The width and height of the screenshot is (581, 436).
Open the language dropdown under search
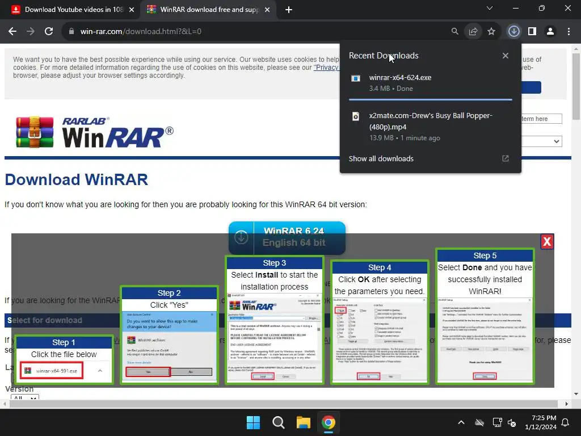pos(541,141)
